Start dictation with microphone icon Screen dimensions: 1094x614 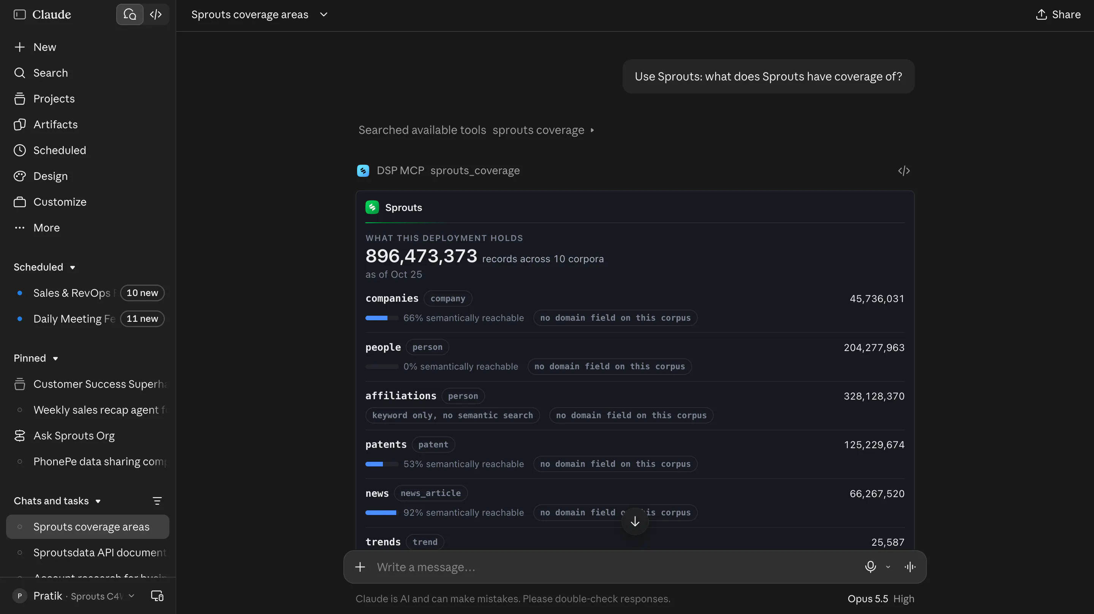click(870, 567)
